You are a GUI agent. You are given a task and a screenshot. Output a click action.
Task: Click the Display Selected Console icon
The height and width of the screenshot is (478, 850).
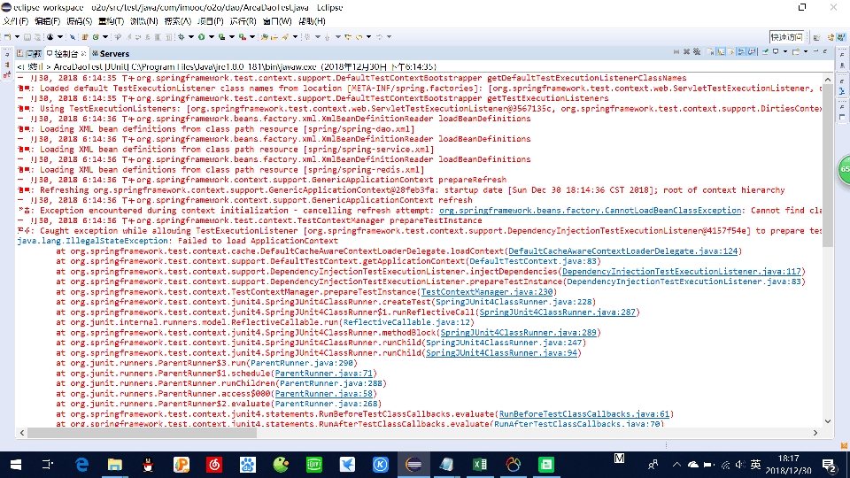click(776, 51)
